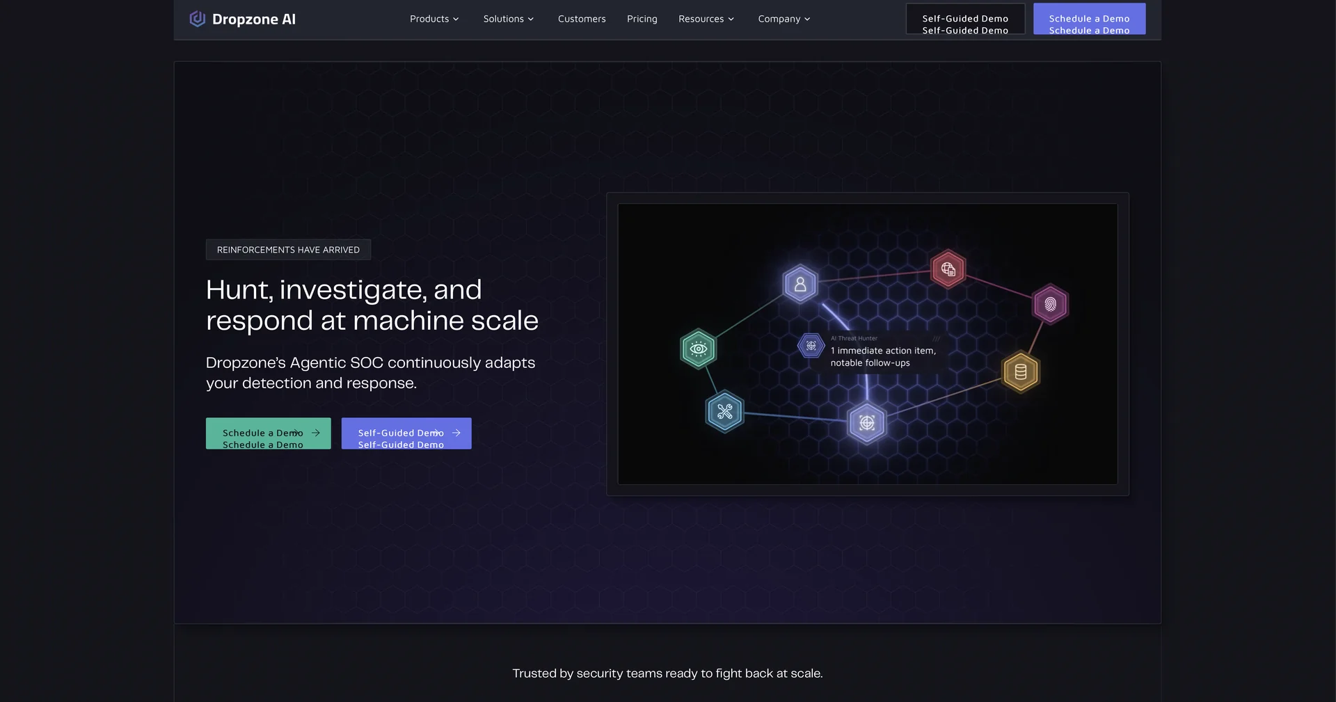Click the bottom target crosshair hexagon node
Screen dimensions: 1336x702
pyautogui.click(x=867, y=422)
